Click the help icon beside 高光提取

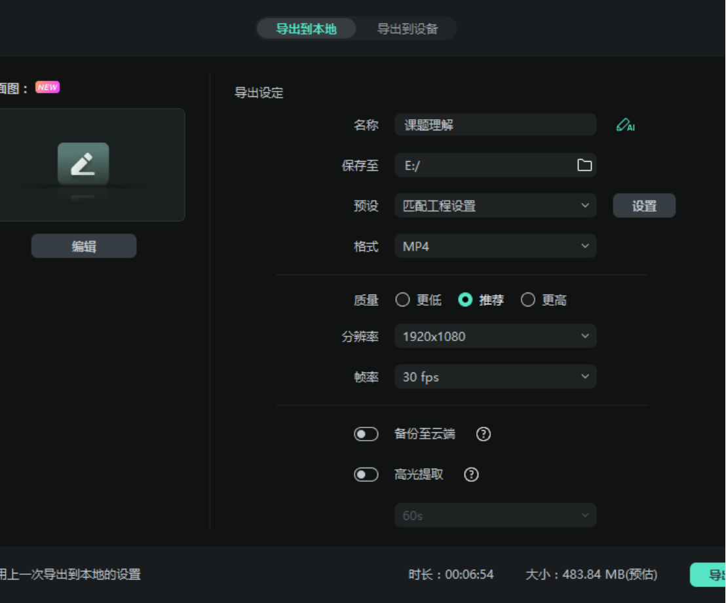tap(470, 475)
